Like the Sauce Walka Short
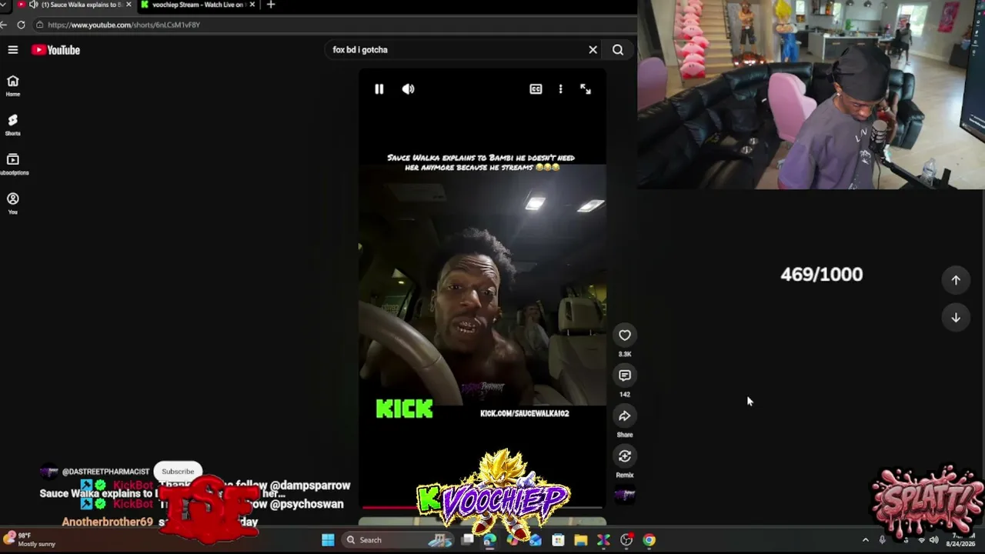Screen dimensions: 985x554 tap(625, 335)
